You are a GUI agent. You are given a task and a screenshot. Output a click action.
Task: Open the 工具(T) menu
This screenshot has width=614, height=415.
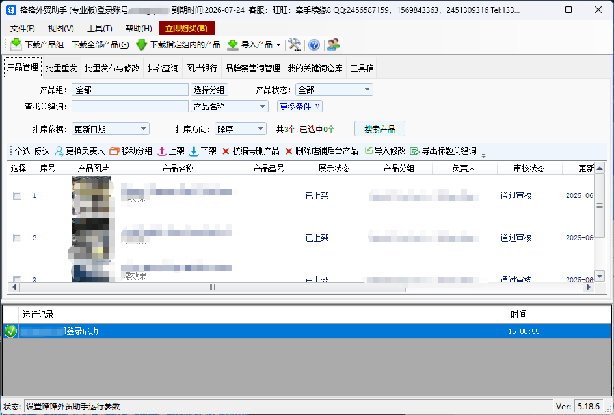100,28
